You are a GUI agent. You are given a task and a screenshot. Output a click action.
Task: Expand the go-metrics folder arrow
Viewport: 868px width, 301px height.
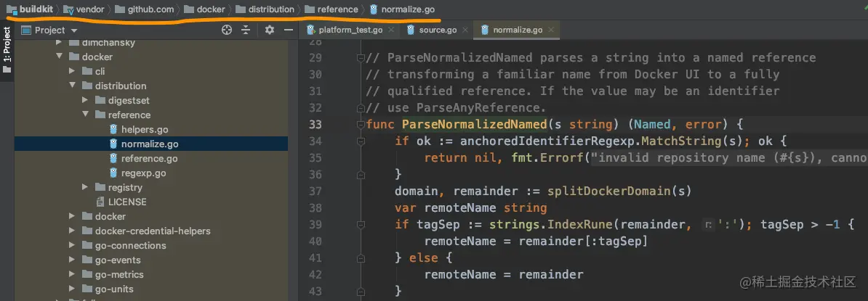pyautogui.click(x=72, y=274)
